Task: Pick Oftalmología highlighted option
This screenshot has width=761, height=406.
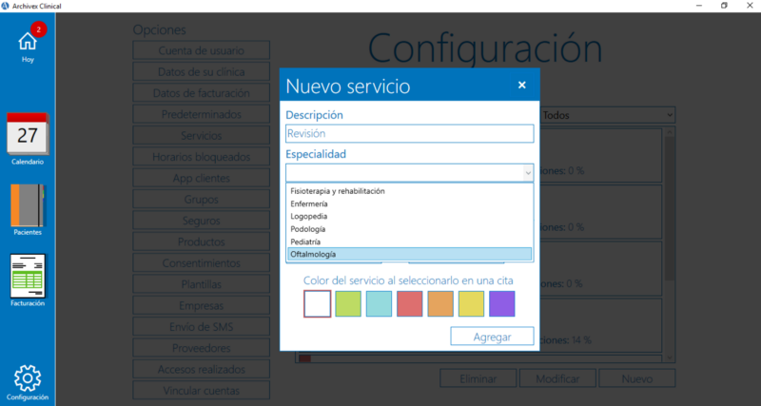Action: [410, 254]
